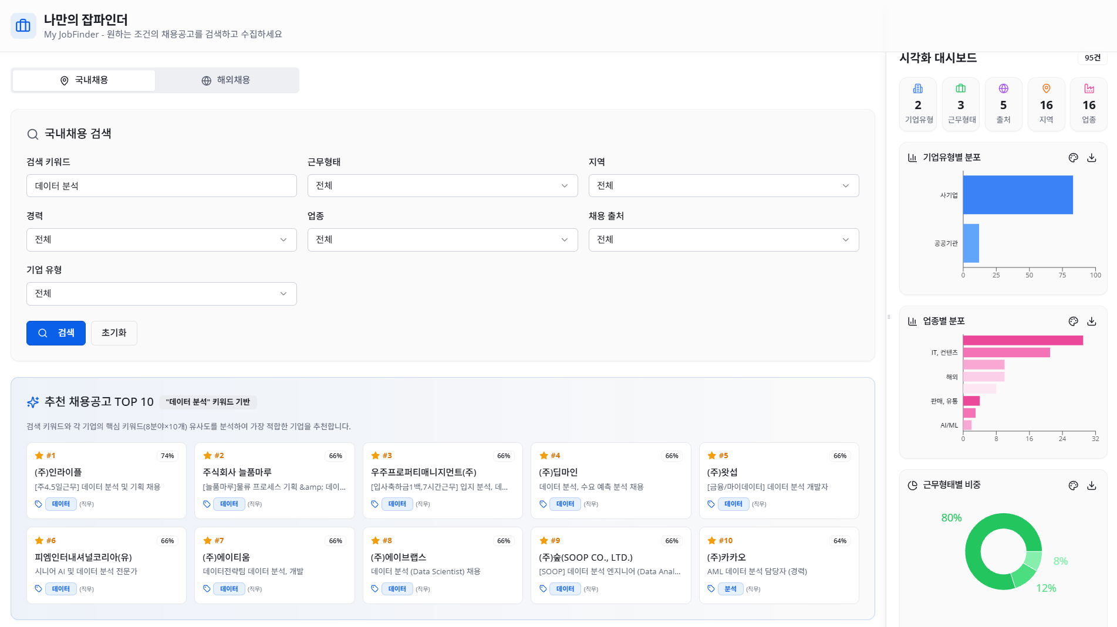Open the #1 (주)인라이플 job card
The height and width of the screenshot is (627, 1117).
coord(106,480)
